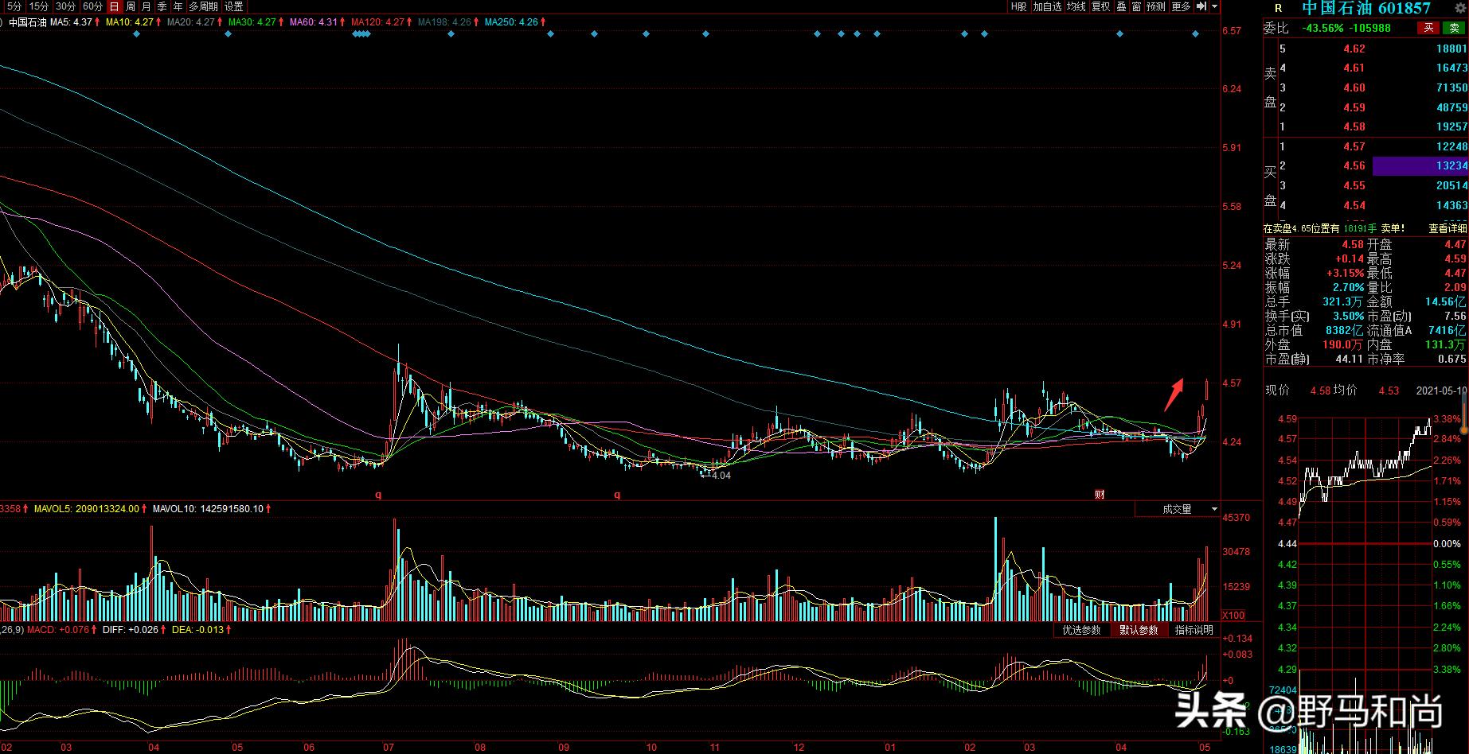
Task: Toggle 复权 price adjustment
Action: (x=1100, y=6)
